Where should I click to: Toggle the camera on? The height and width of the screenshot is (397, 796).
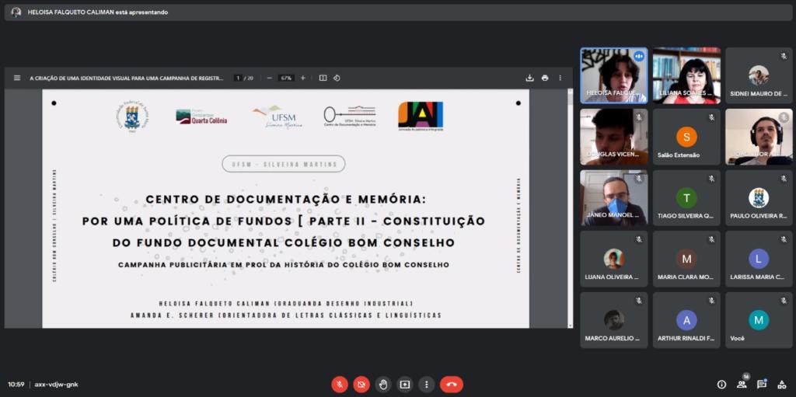361,384
